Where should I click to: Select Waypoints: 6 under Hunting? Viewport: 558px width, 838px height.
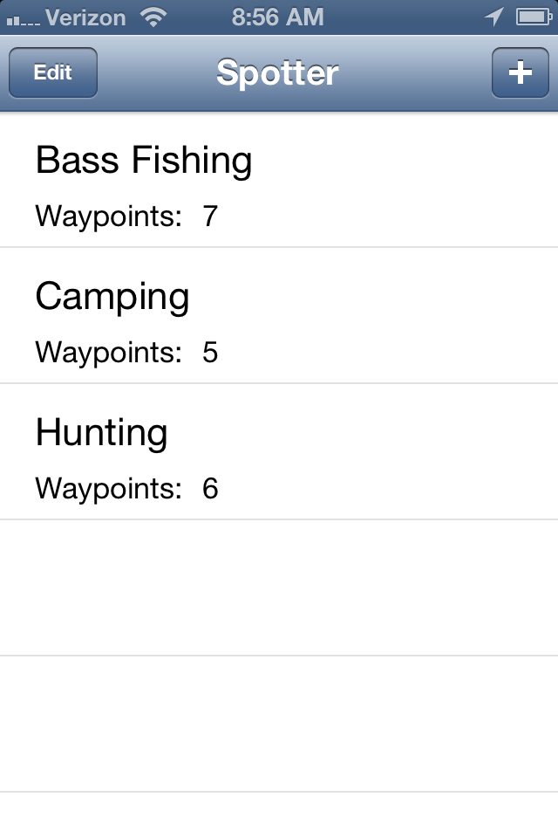[126, 489]
